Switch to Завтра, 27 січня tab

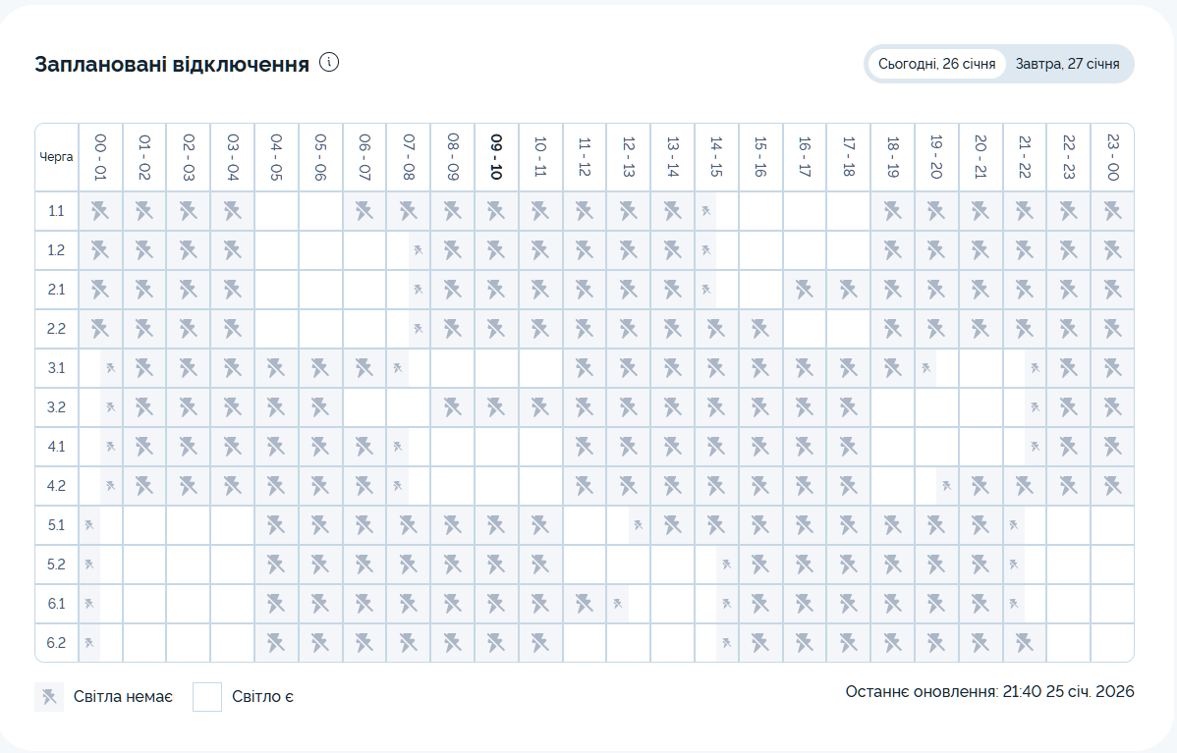1067,64
